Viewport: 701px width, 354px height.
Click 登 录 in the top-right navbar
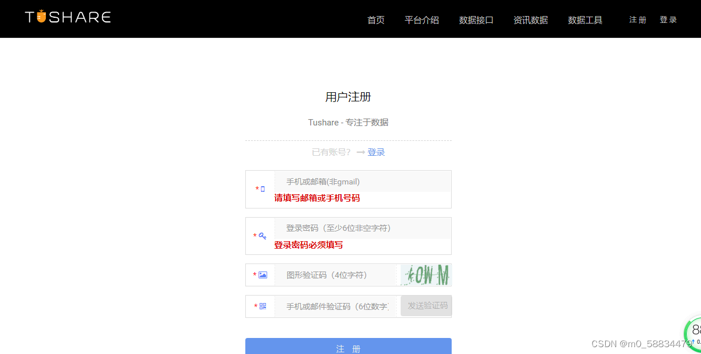[668, 19]
